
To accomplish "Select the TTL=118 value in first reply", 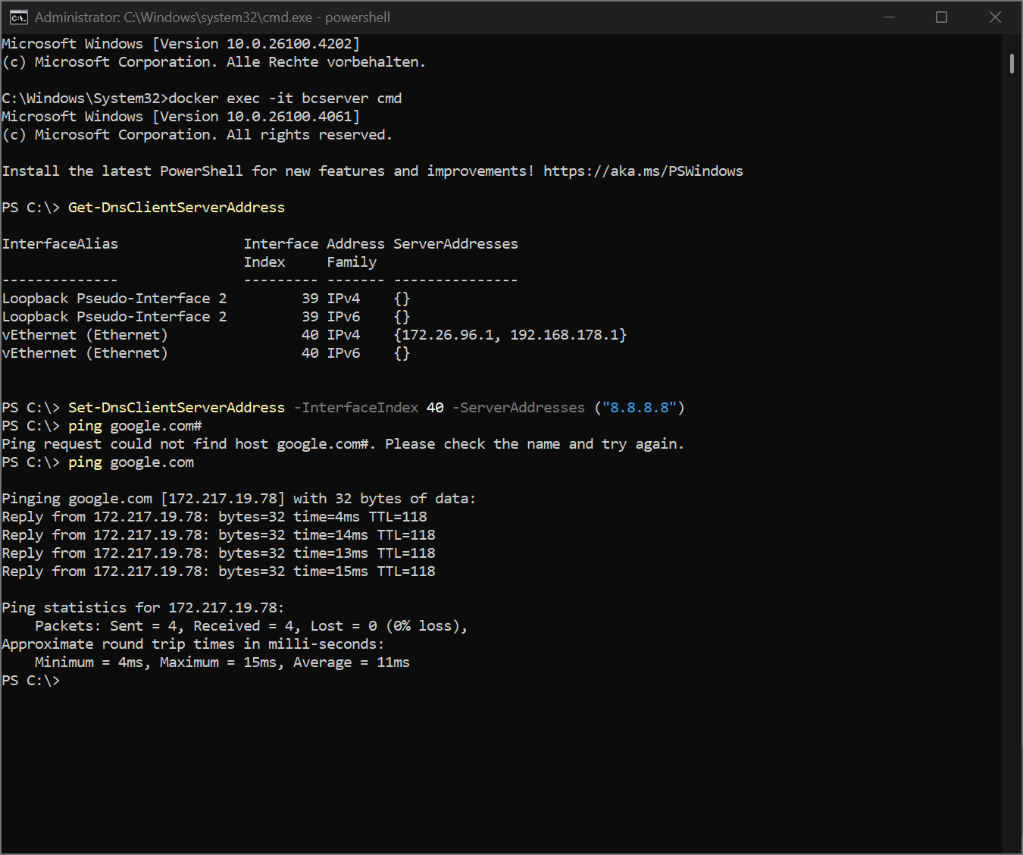I will pyautogui.click(x=403, y=516).
